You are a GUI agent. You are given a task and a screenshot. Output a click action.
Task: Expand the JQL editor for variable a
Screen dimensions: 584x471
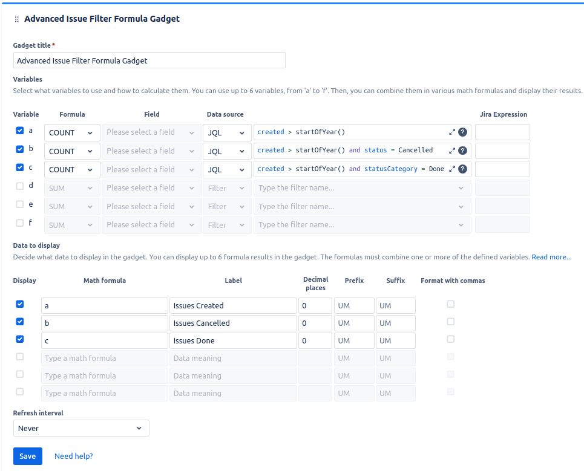tap(452, 132)
